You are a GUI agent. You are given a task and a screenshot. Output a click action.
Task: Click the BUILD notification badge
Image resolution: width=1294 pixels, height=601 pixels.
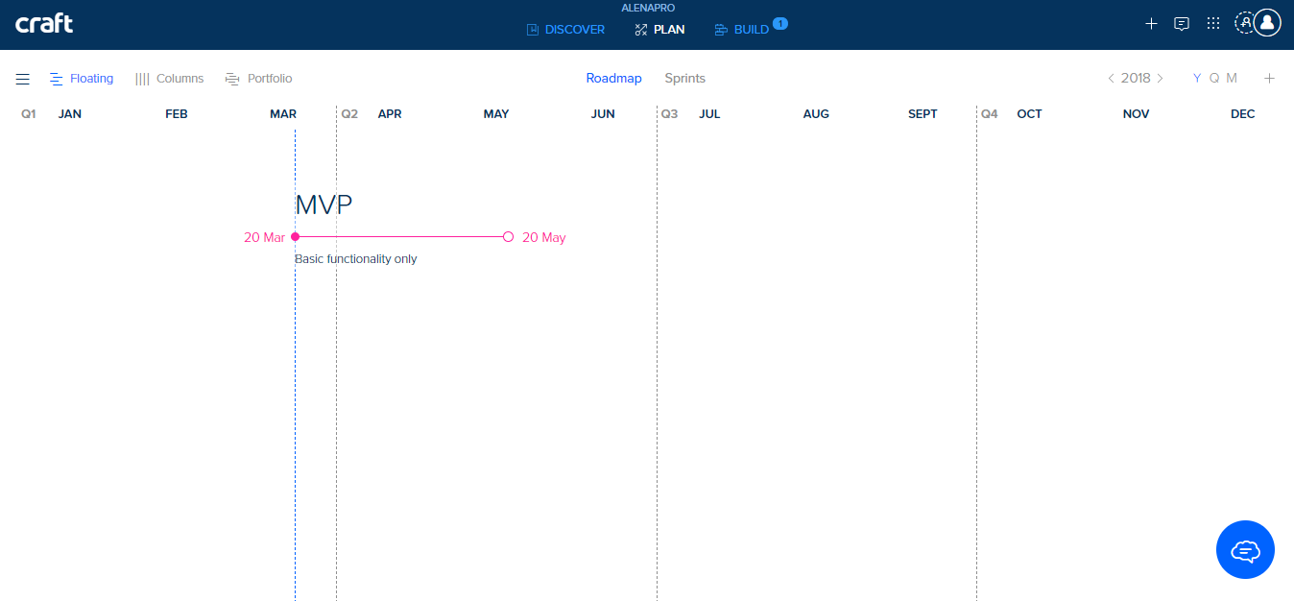780,23
